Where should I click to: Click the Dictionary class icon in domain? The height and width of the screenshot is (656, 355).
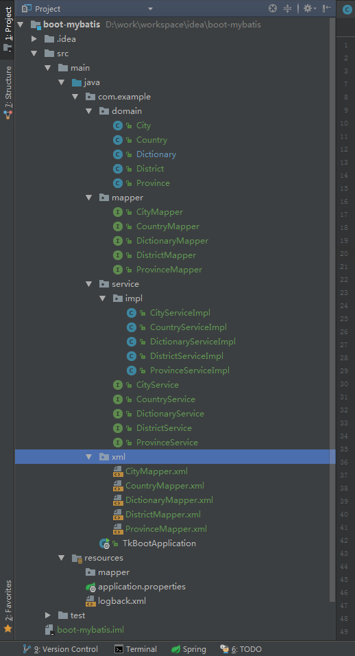(x=118, y=154)
